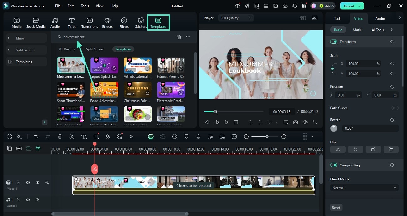Click the player progress slider
The width and height of the screenshot is (407, 216).
pyautogui.click(x=234, y=112)
